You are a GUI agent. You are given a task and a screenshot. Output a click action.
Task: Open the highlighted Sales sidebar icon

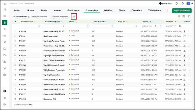[5, 23]
